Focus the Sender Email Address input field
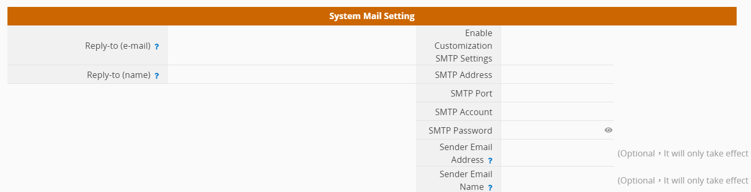This screenshot has width=751, height=192. 557,153
